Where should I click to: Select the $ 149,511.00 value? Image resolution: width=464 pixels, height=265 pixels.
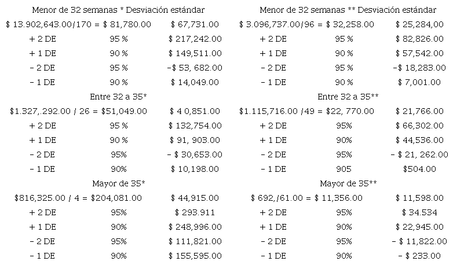tap(195, 53)
